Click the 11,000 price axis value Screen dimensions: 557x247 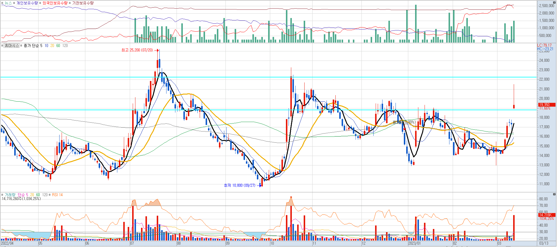545,184
